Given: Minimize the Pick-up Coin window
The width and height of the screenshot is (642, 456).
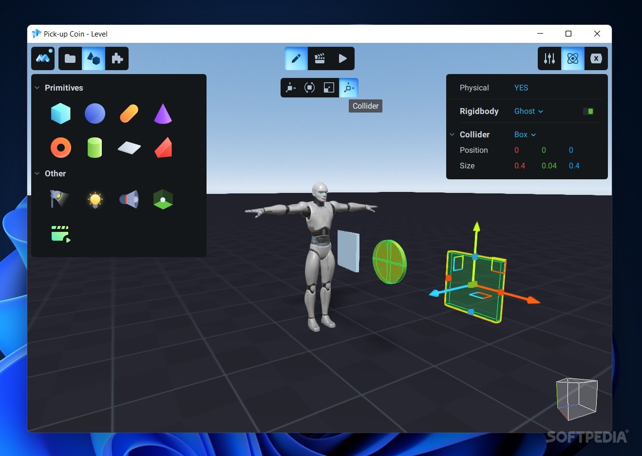Looking at the screenshot, I should pyautogui.click(x=540, y=34).
